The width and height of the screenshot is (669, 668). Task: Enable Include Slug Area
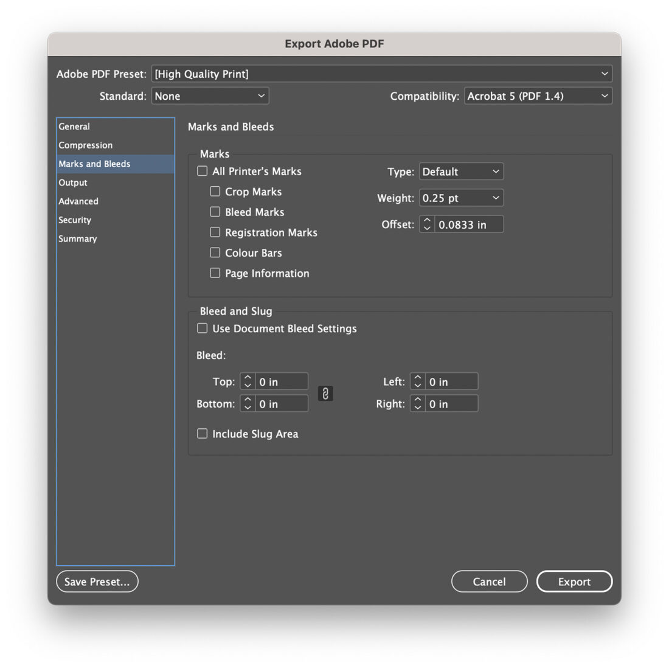202,433
